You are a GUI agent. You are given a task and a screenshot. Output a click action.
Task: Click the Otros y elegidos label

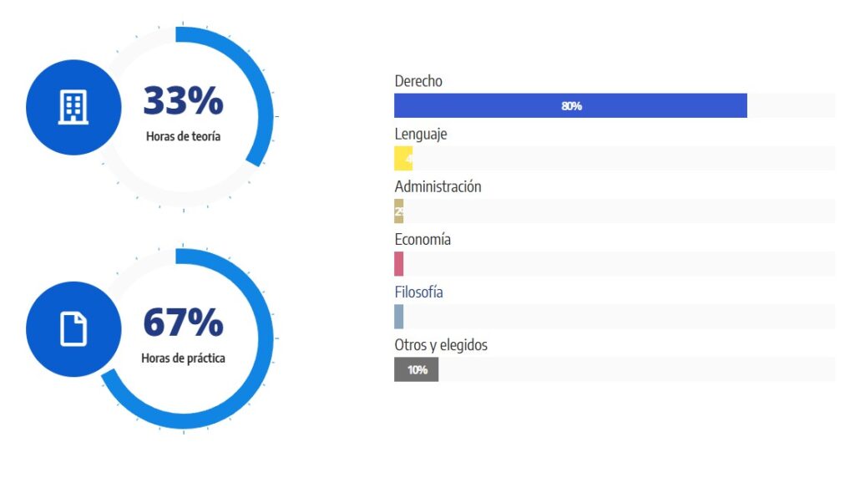click(441, 345)
